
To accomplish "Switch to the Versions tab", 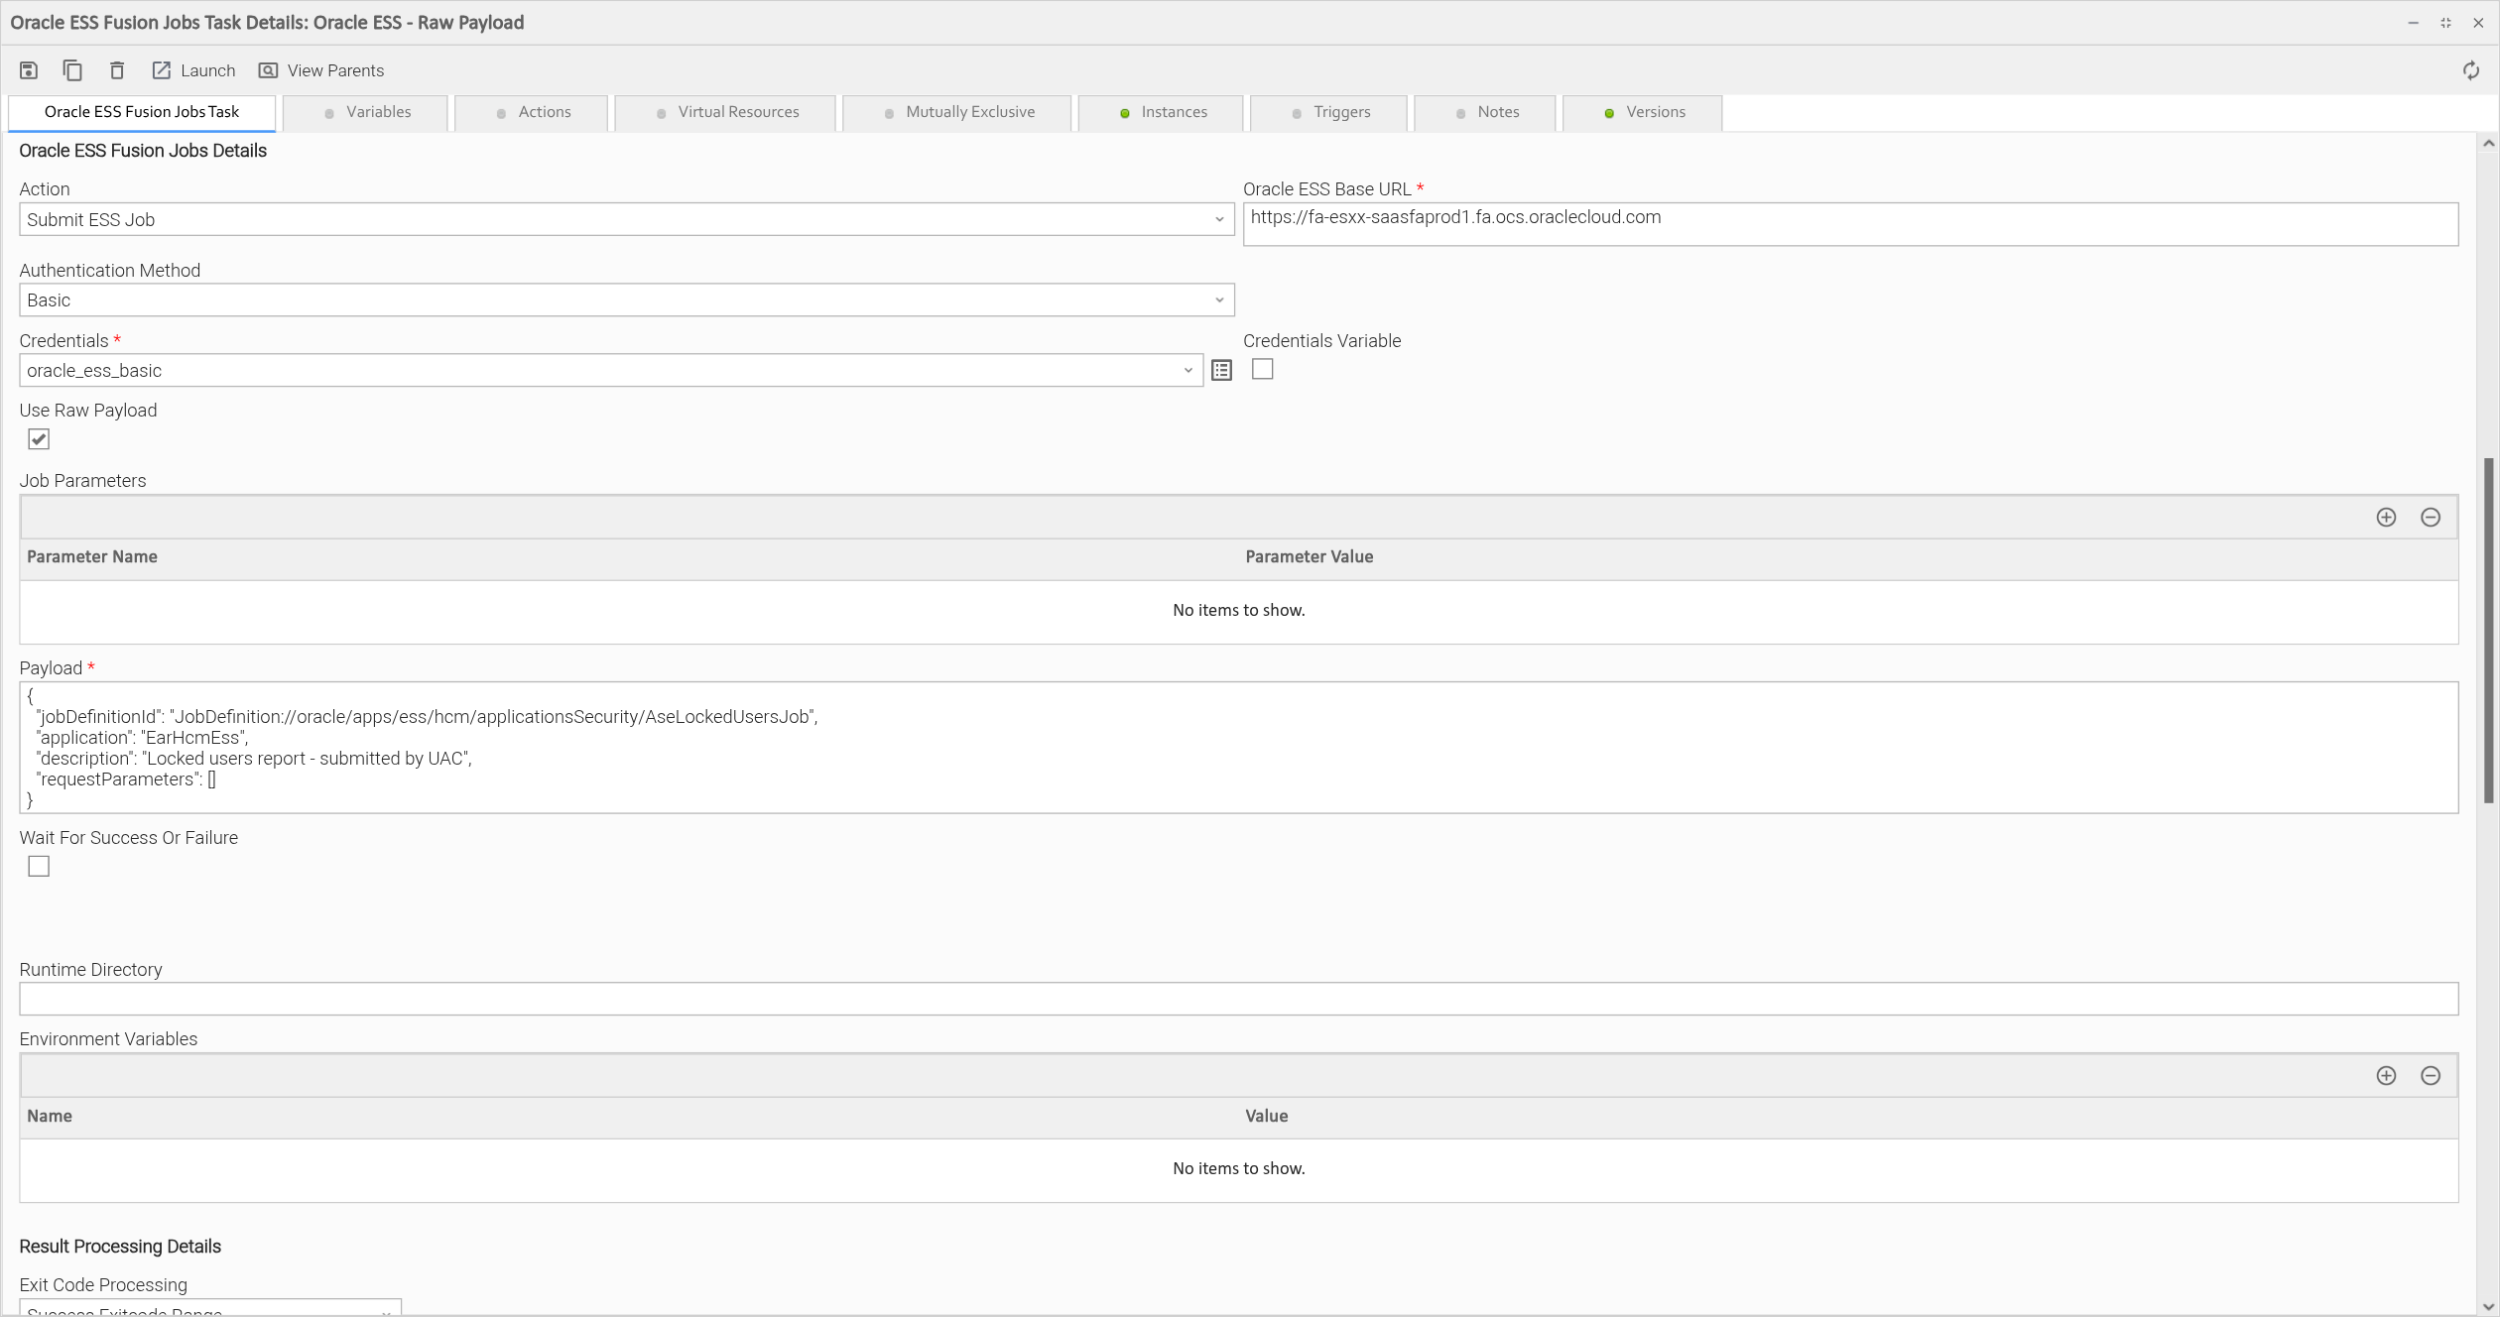I will (1643, 112).
